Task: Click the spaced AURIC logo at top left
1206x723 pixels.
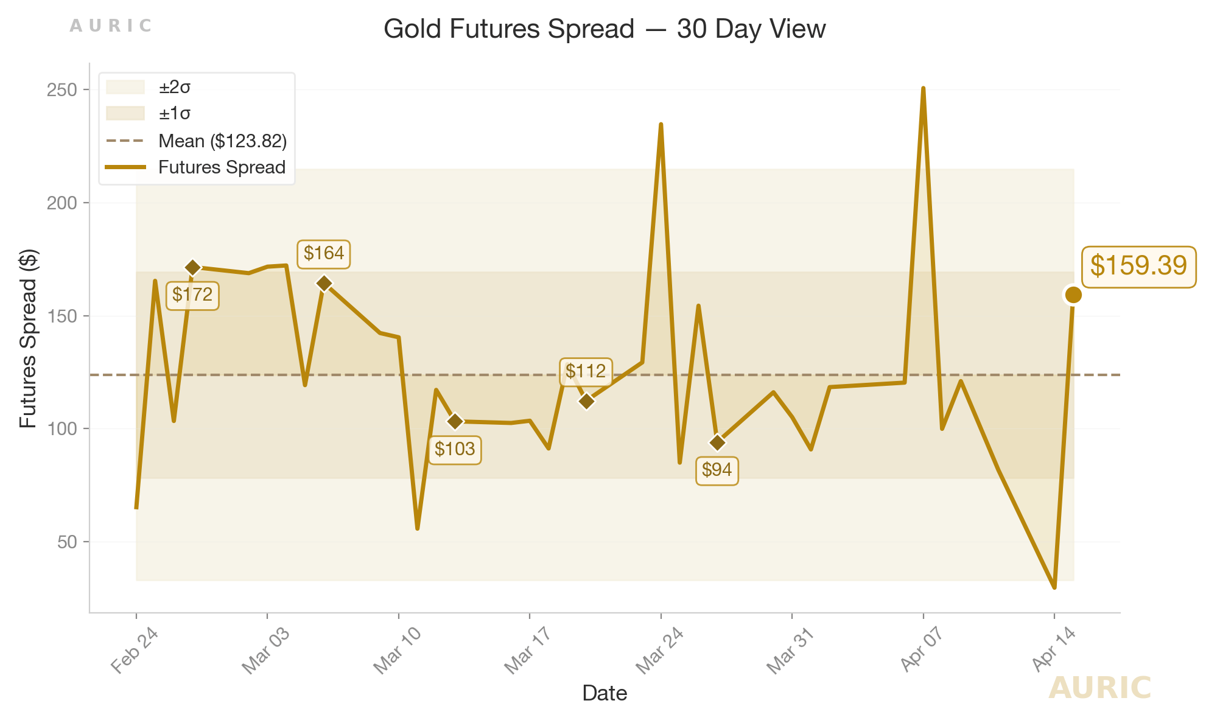Action: coord(110,26)
